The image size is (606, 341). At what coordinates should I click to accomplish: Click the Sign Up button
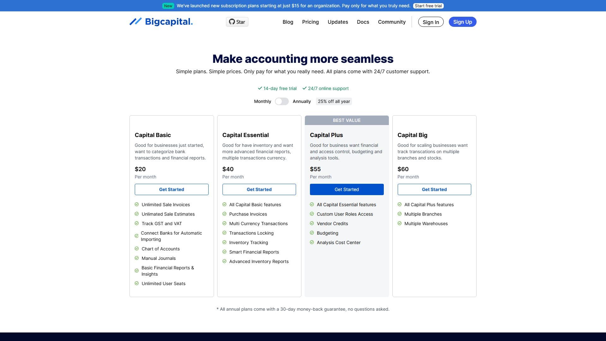(x=462, y=22)
